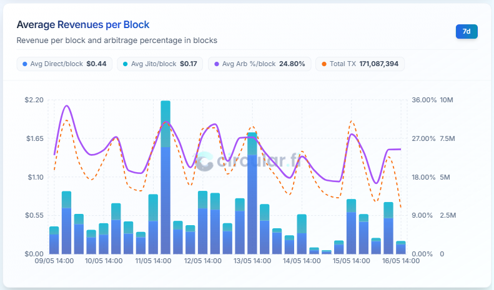Click the '12/05 14:00' x-axis label
This screenshot has height=290, width=494.
pos(203,261)
